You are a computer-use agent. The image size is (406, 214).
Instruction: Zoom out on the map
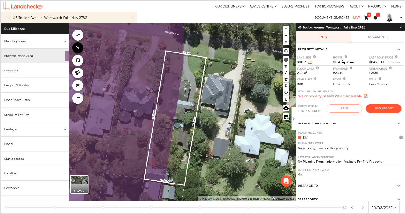click(x=286, y=35)
